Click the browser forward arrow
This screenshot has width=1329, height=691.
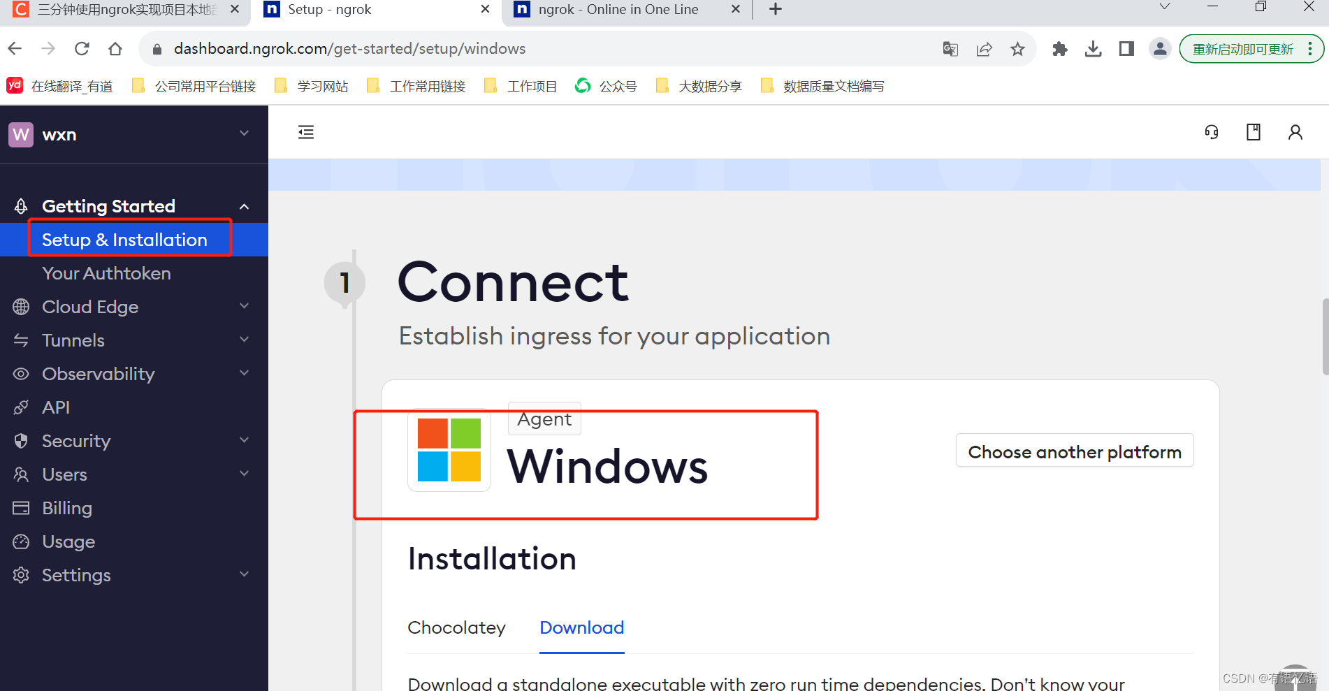(48, 49)
